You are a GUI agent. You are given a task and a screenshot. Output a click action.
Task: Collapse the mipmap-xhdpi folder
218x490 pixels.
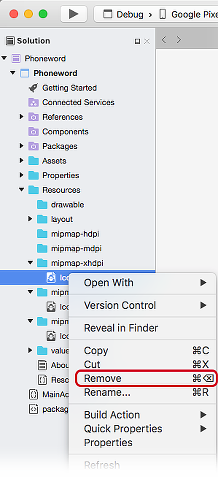(30, 262)
